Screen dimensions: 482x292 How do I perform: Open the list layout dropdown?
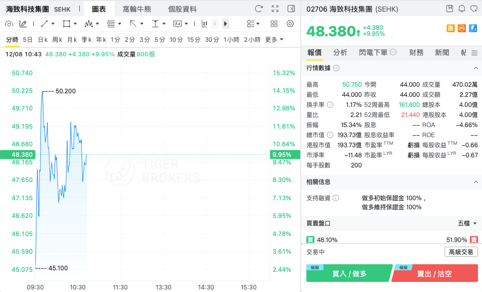tap(253, 24)
